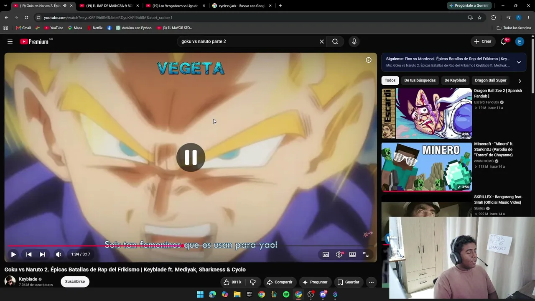Open player settings gear
The width and height of the screenshot is (535, 301).
pos(339,254)
